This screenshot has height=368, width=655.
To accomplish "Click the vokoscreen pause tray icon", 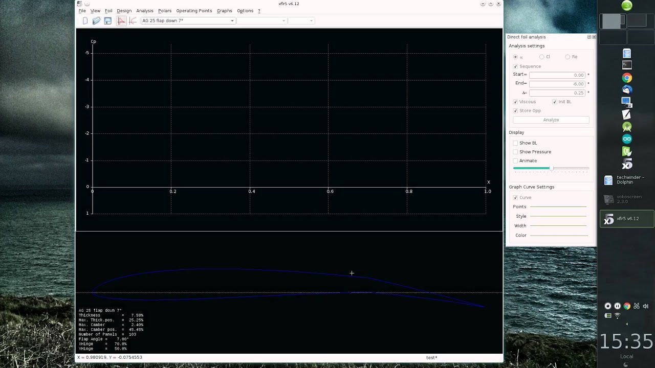I will point(617,306).
